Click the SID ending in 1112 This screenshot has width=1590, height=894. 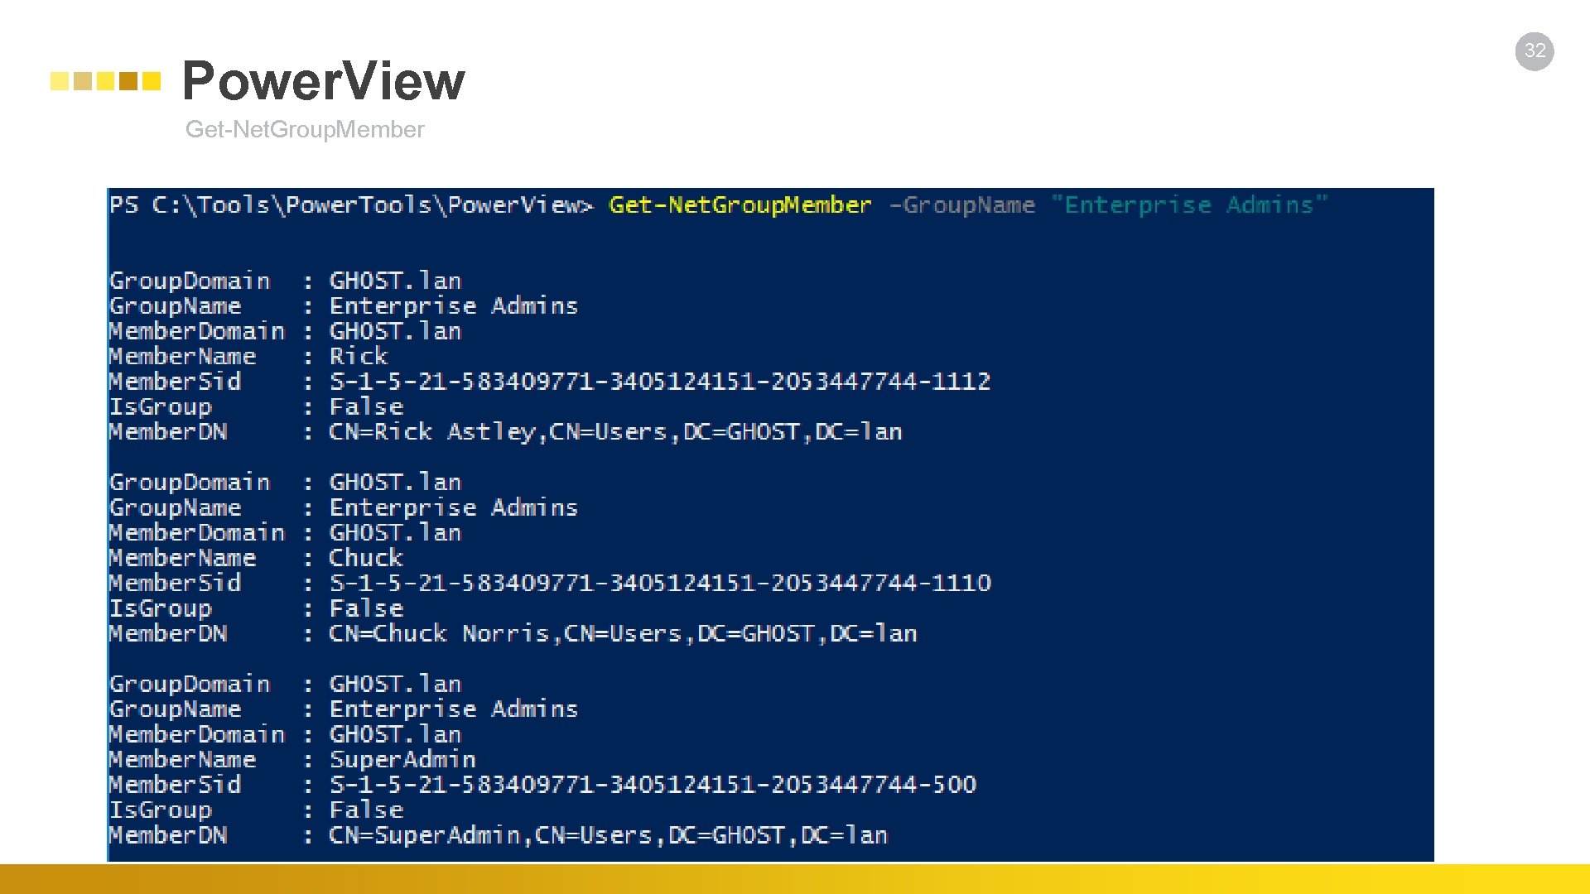pyautogui.click(x=659, y=382)
